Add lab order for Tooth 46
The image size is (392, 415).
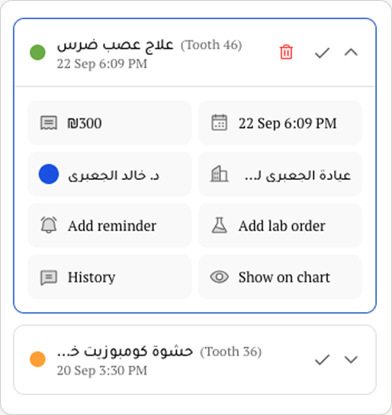(280, 226)
